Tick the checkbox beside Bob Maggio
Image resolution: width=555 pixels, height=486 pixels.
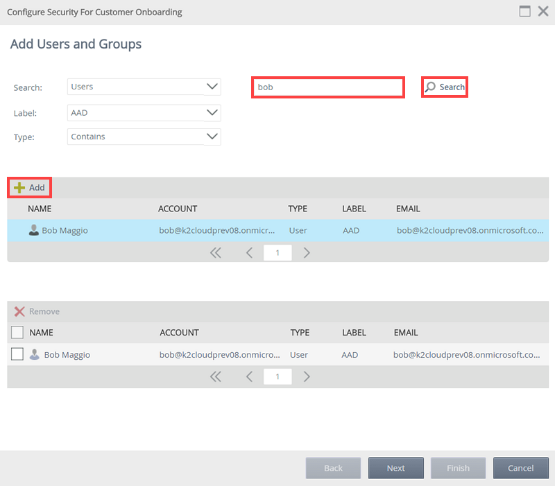point(17,354)
